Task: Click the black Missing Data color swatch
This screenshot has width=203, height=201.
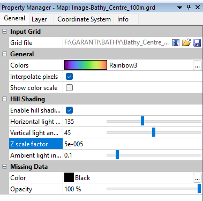Action: pyautogui.click(x=69, y=177)
